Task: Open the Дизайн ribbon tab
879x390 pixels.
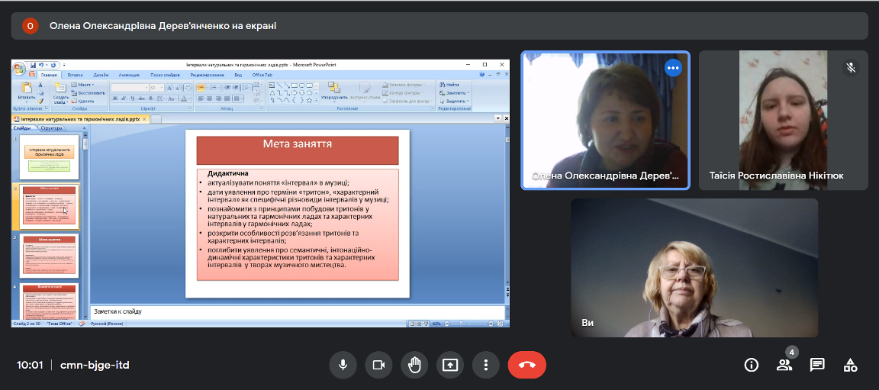Action: [101, 75]
